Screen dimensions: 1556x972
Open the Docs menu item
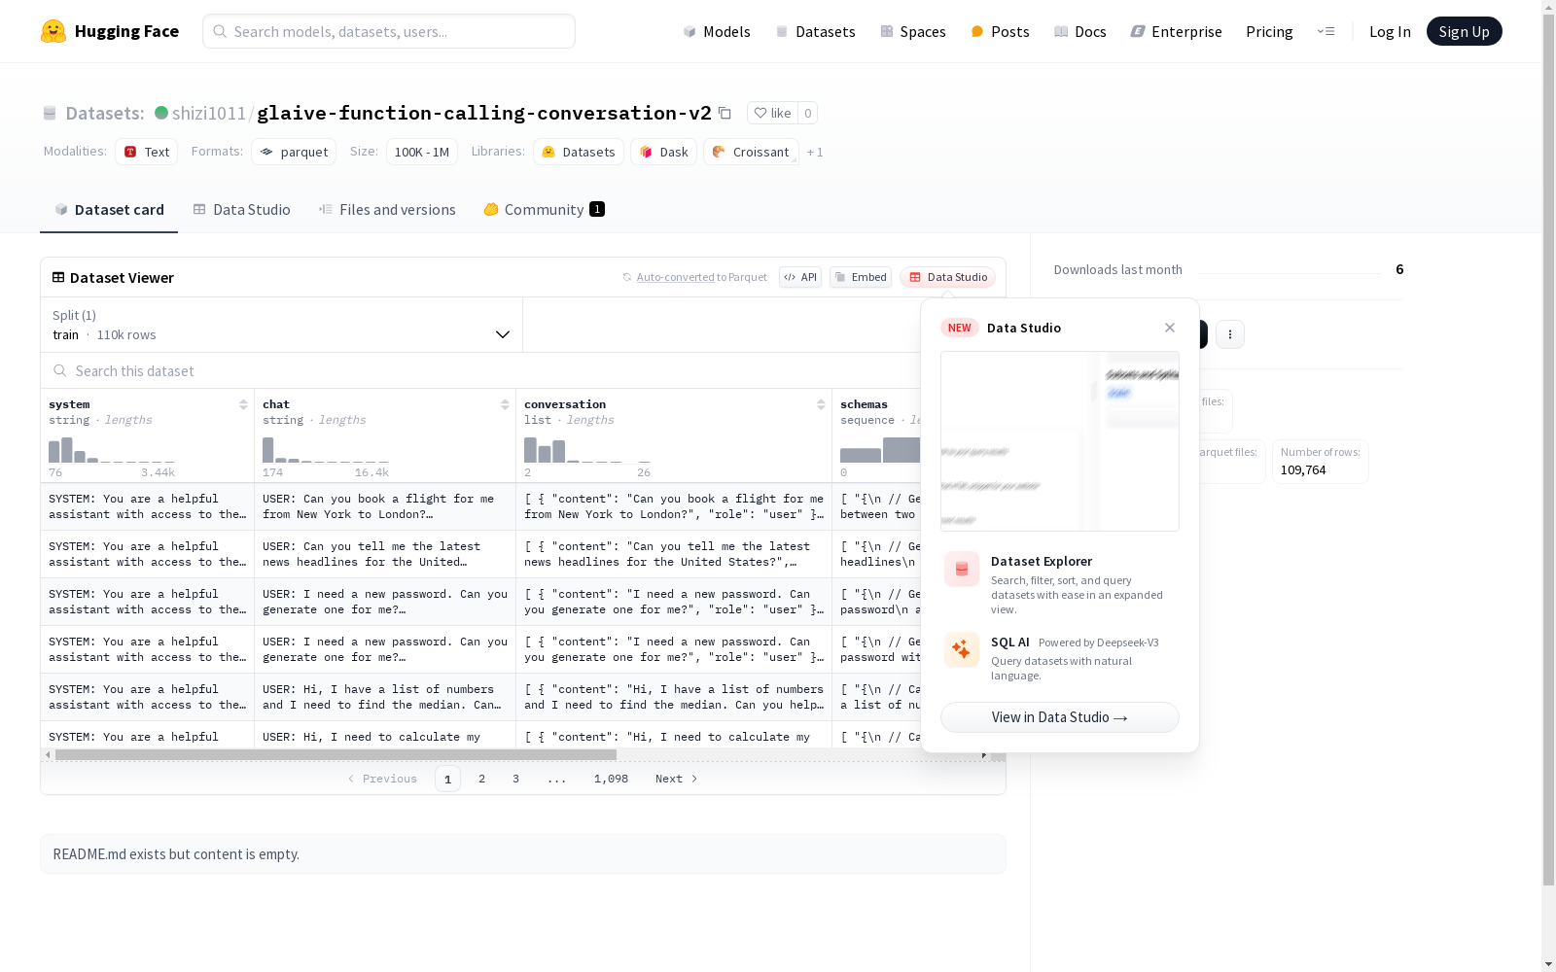[x=1080, y=31]
